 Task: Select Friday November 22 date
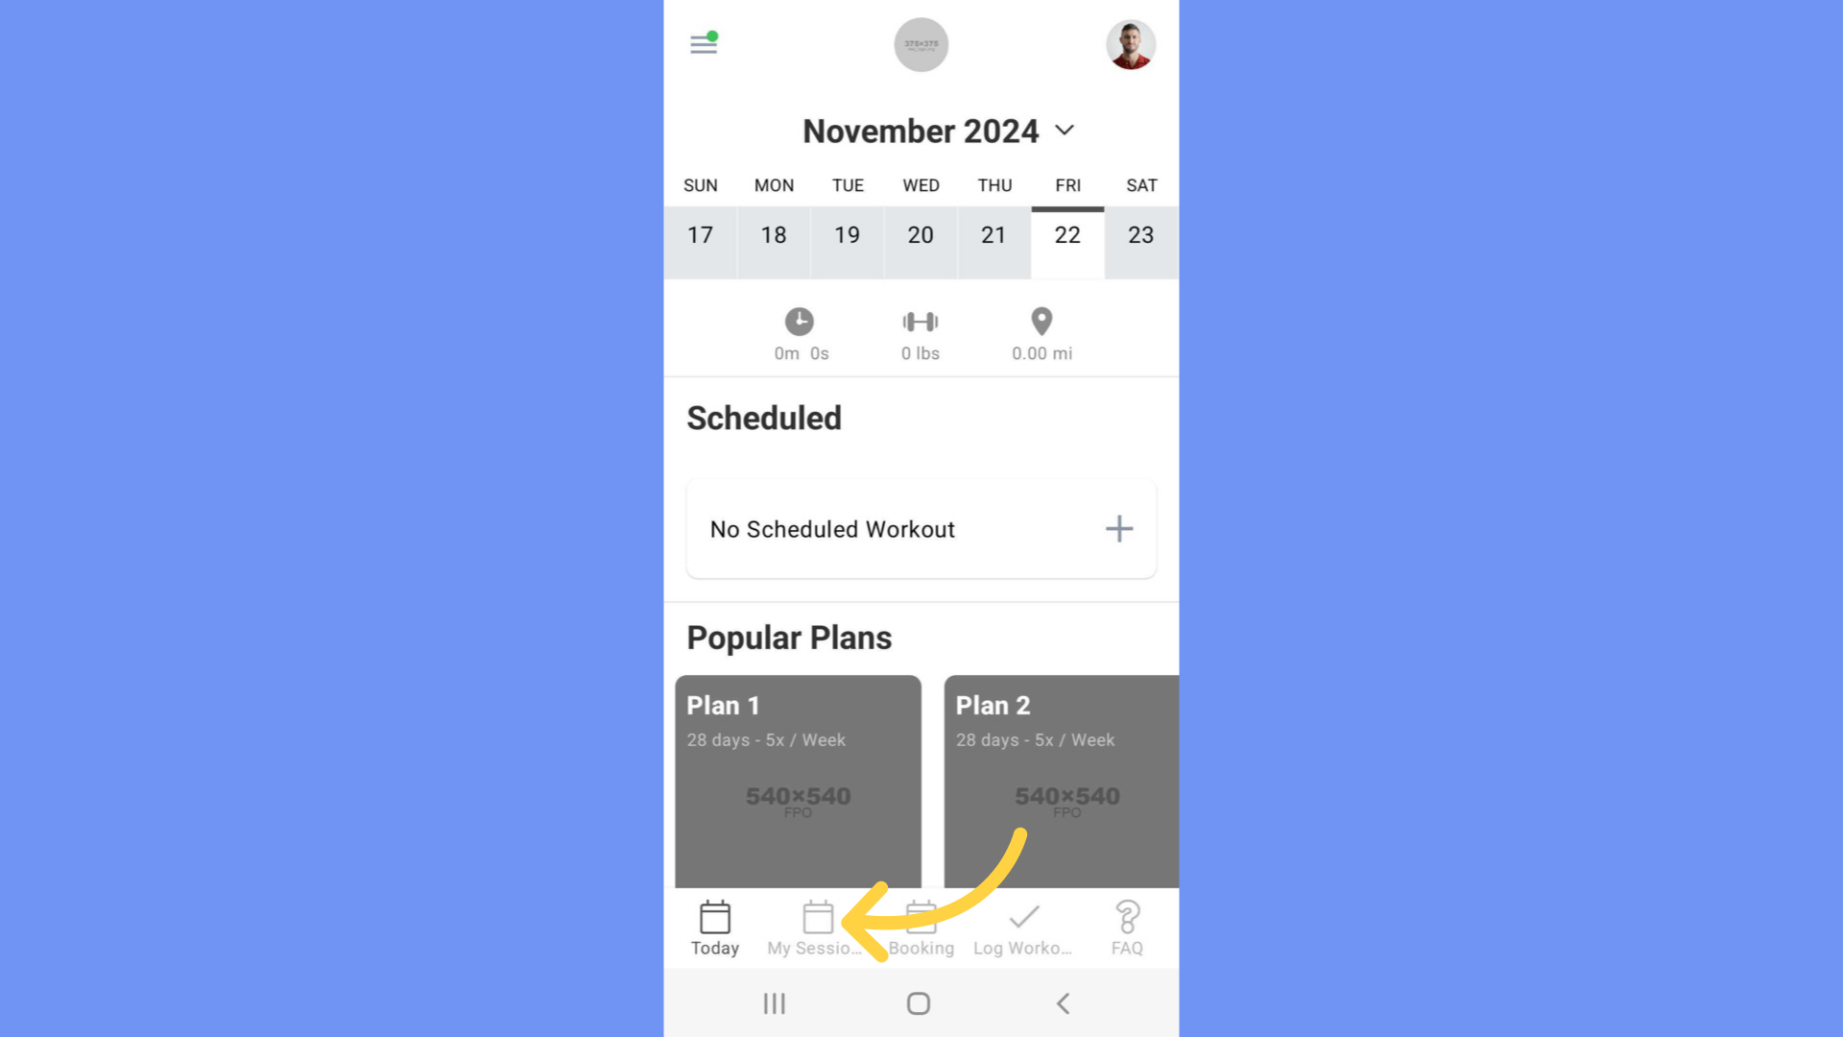[1068, 234]
